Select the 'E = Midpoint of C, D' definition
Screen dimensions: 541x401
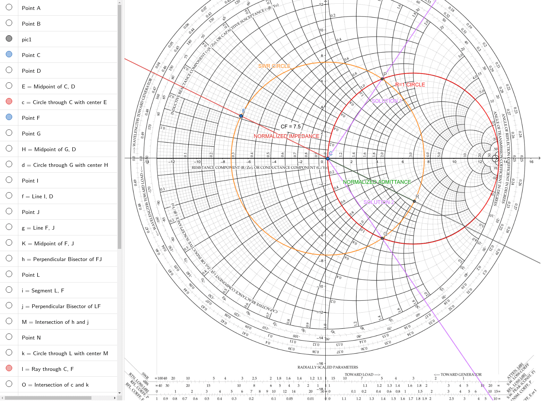point(48,86)
